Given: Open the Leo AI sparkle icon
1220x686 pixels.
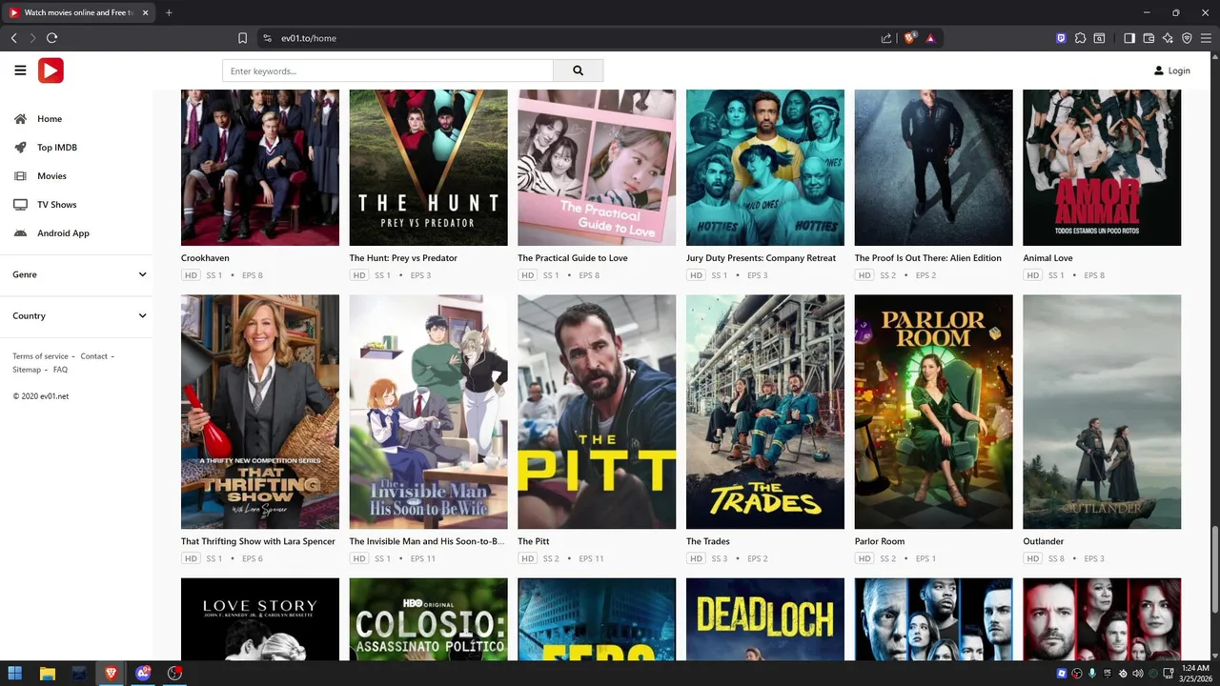Looking at the screenshot, I should click(1168, 38).
